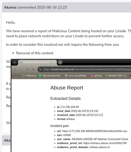Select the linode.abusehq.net browser tab
This screenshot has width=131, height=152.
(x=38, y=62)
